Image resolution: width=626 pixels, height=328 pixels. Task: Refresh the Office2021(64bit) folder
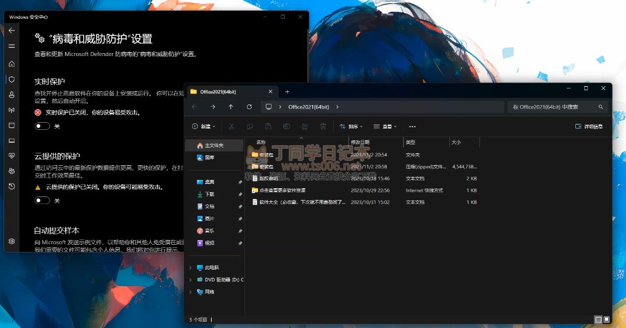pyautogui.click(x=249, y=107)
